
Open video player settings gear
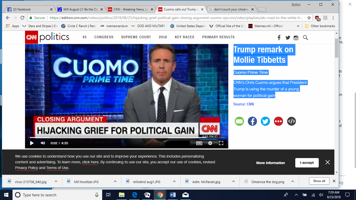[x=210, y=143]
